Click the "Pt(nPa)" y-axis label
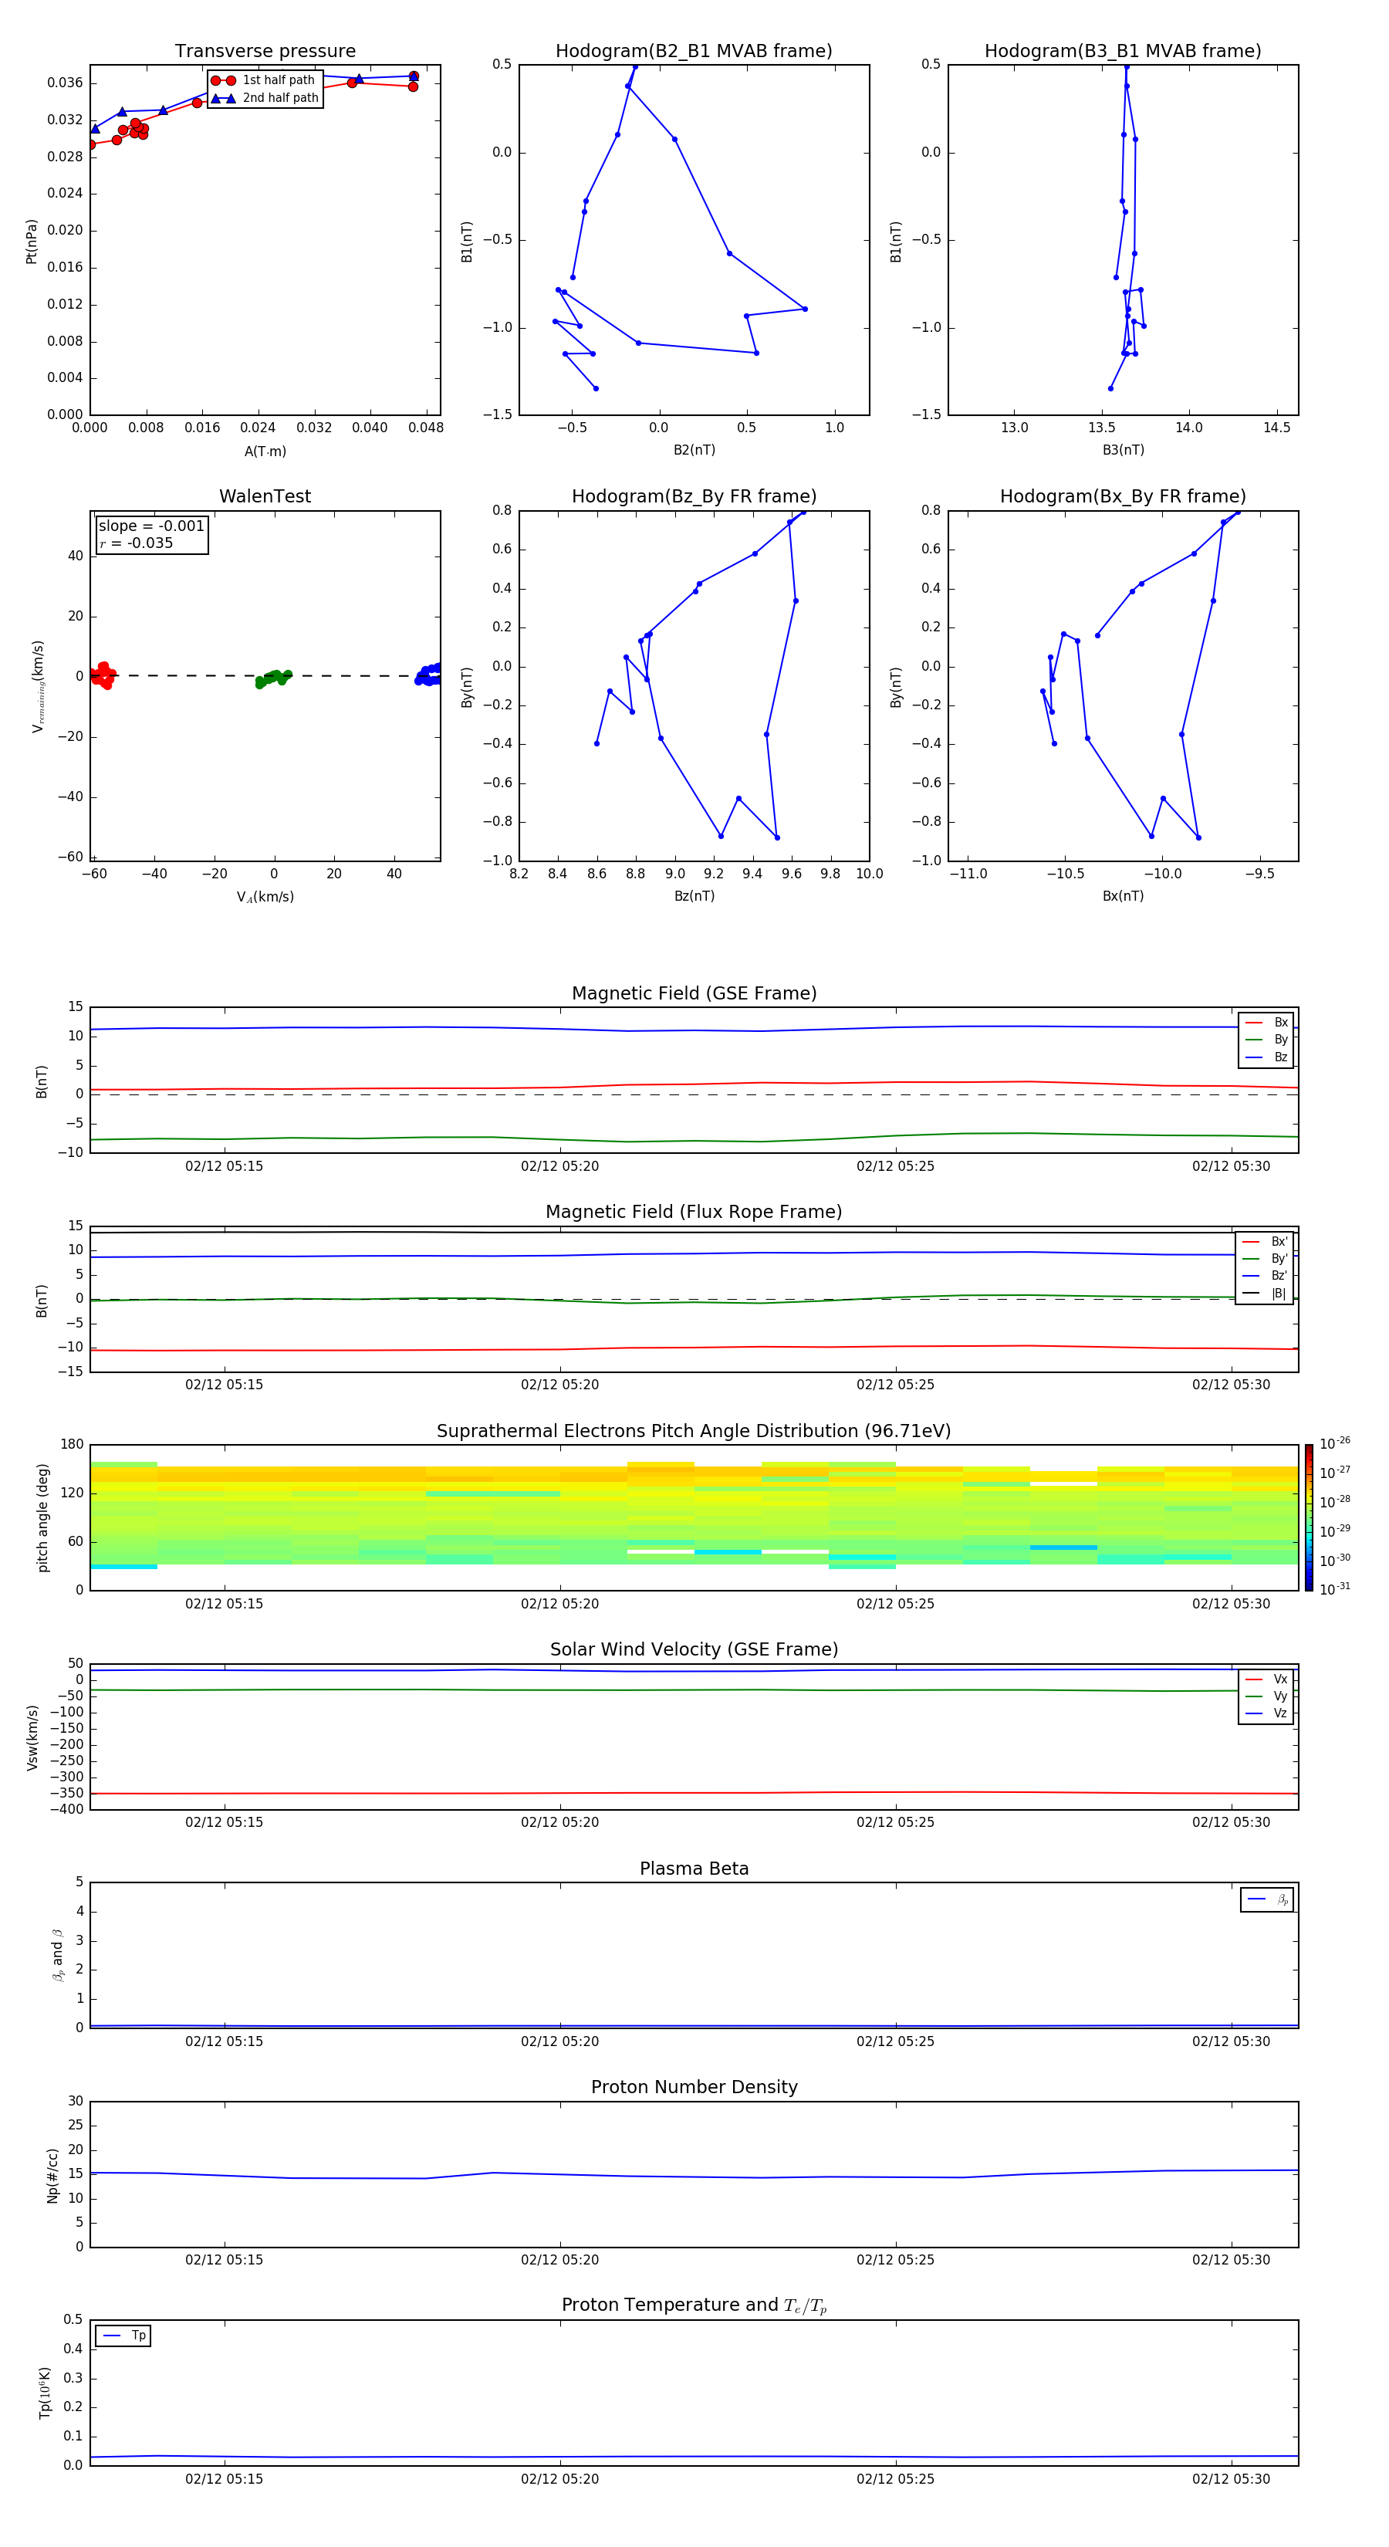The image size is (1389, 2547). tap(32, 242)
